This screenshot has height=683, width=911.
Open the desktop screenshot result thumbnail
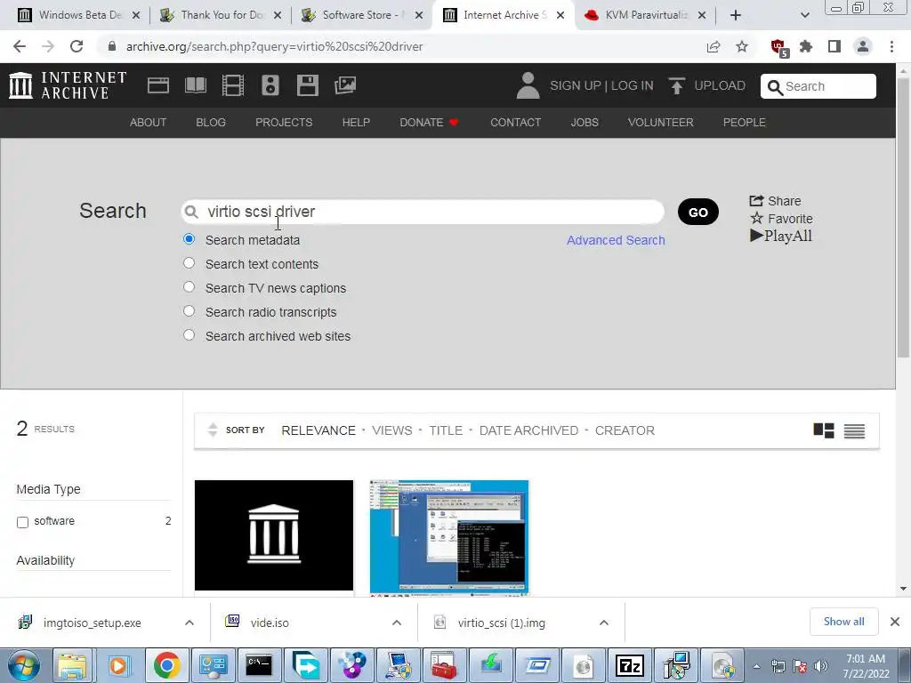coord(449,537)
